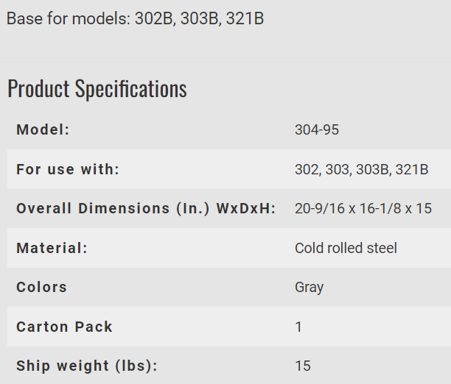451x384 pixels.
Task: Click the Colors label
Action: (42, 287)
